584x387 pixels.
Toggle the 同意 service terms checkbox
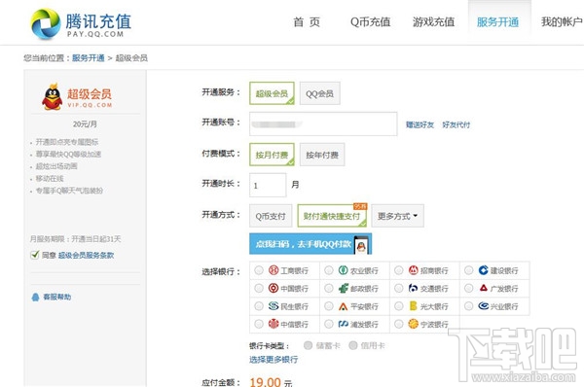pos(35,255)
